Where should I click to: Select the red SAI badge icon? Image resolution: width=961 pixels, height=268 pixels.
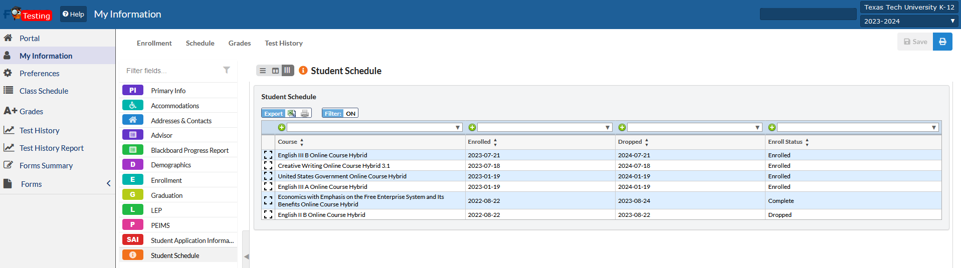tap(133, 239)
